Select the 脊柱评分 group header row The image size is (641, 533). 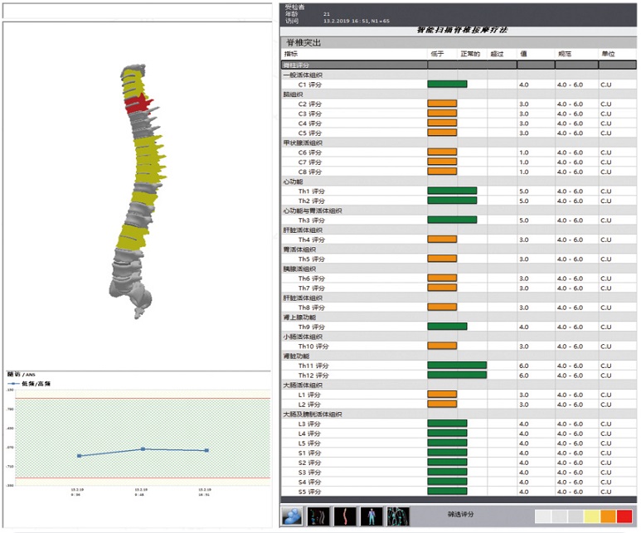click(299, 65)
